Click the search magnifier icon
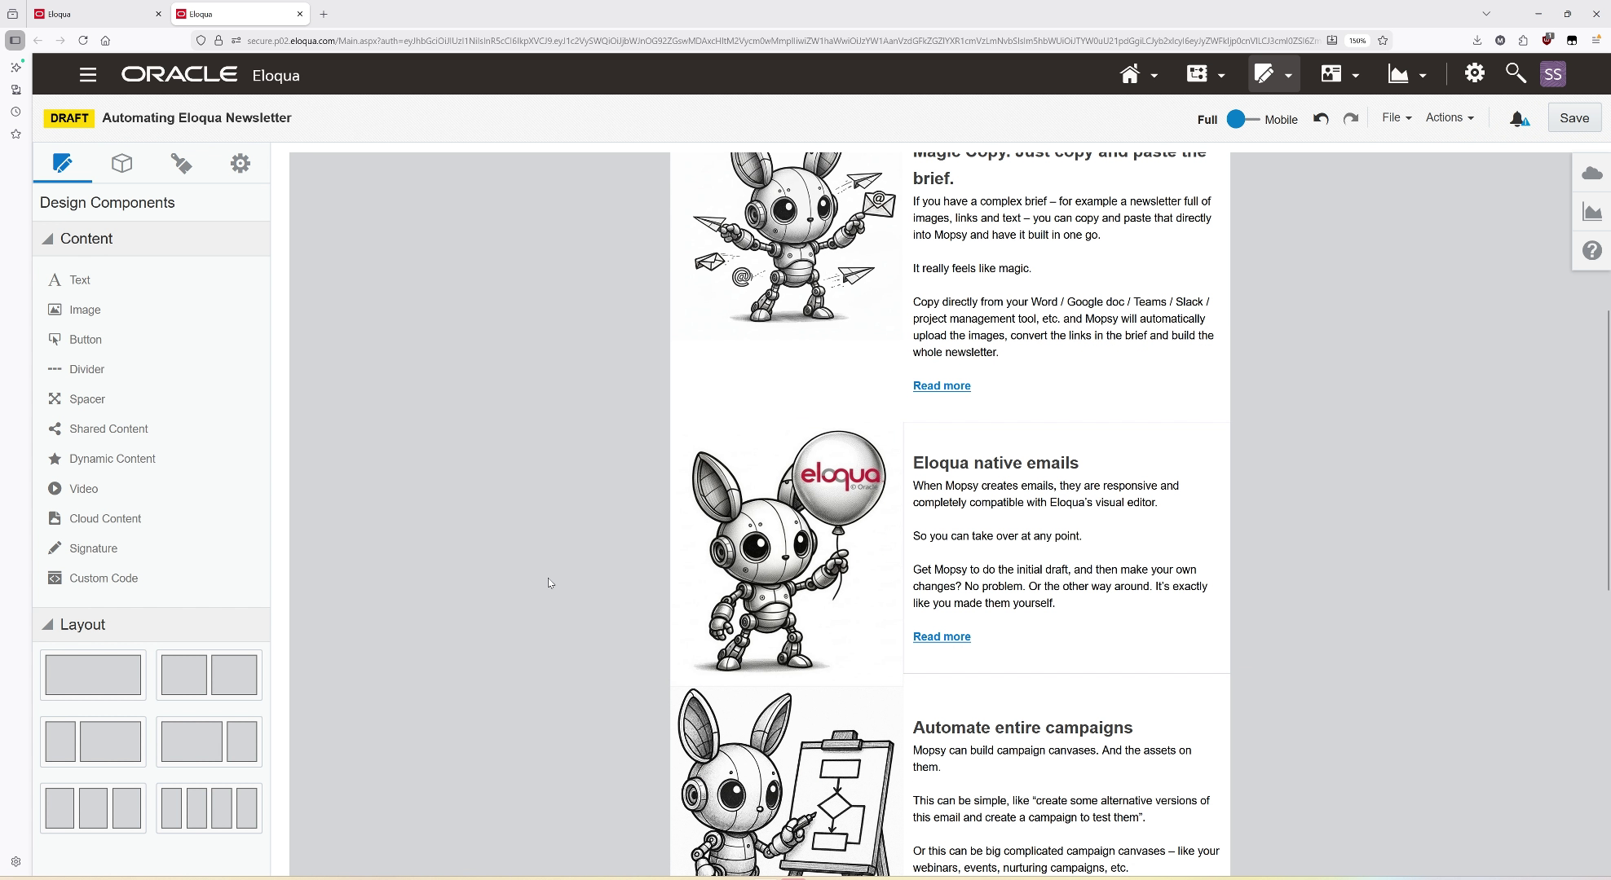The height and width of the screenshot is (880, 1611). 1515,73
